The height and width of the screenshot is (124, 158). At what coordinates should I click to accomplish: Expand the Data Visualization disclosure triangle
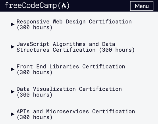coord(13,92)
